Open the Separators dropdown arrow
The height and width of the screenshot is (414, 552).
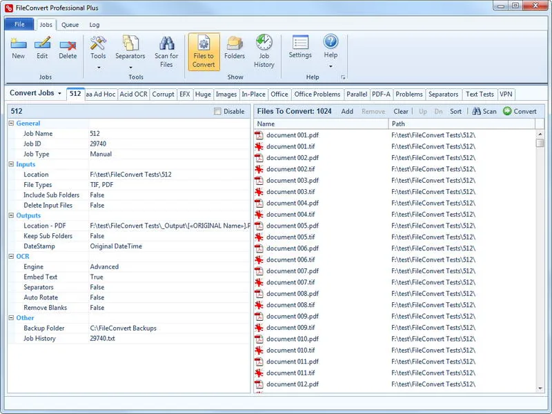tap(130, 67)
